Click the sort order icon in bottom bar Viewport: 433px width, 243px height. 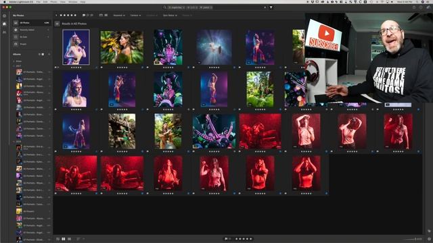coord(78,239)
